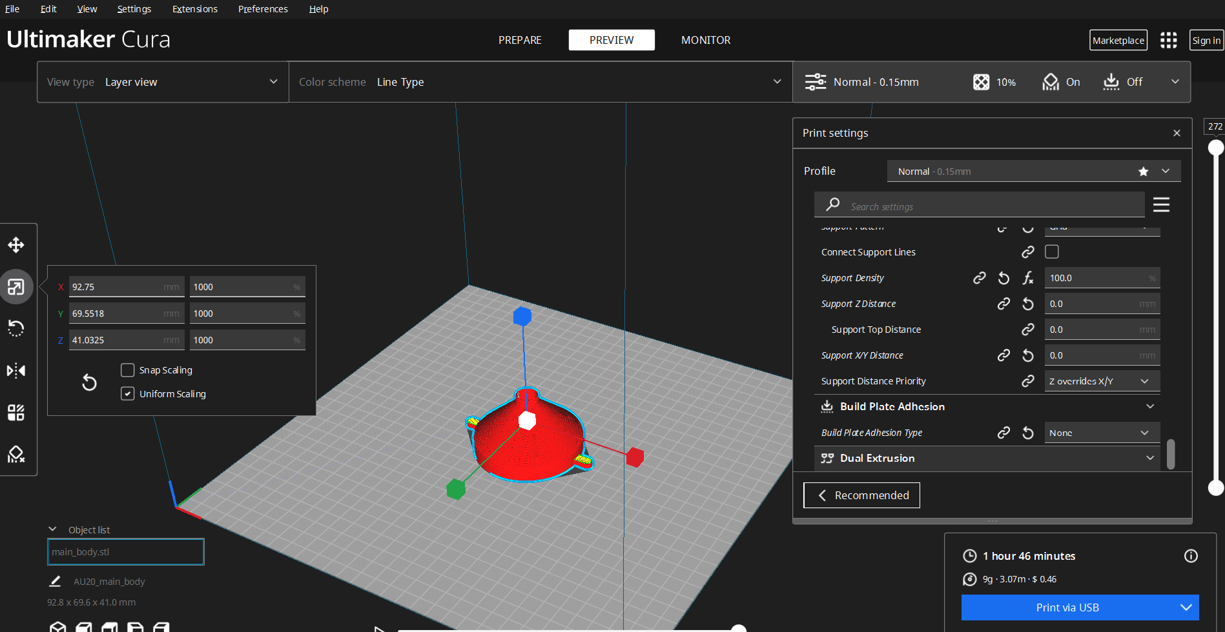The height and width of the screenshot is (632, 1225).
Task: Reset Support Density value
Action: point(1004,278)
